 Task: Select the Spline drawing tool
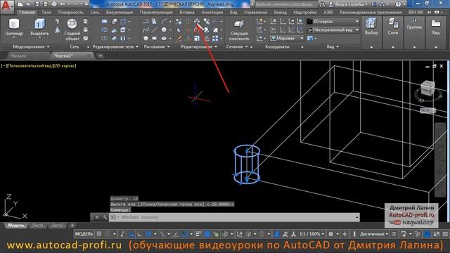click(146, 30)
